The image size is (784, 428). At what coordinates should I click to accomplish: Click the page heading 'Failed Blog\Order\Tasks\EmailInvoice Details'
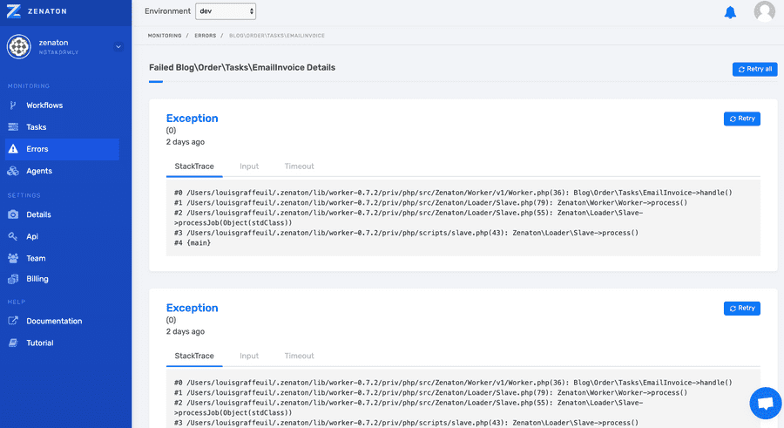pyautogui.click(x=242, y=68)
